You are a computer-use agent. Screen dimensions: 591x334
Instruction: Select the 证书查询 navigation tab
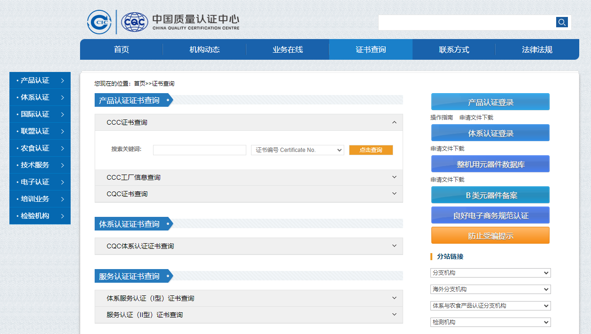[x=371, y=49]
